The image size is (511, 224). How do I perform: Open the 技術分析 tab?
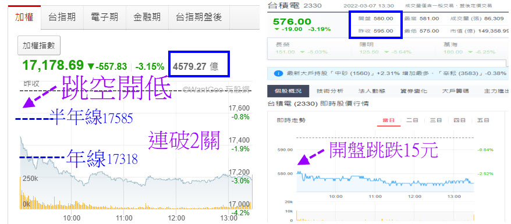[320, 91]
